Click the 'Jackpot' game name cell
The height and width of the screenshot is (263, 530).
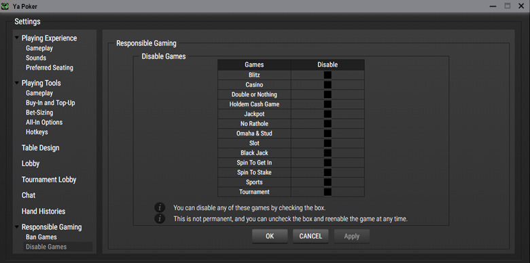pyautogui.click(x=254, y=114)
